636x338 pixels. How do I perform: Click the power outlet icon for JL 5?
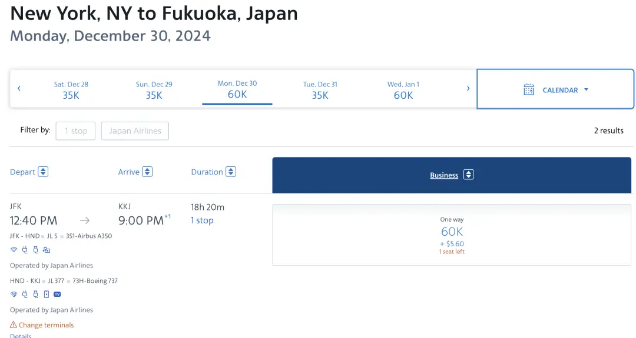point(25,250)
